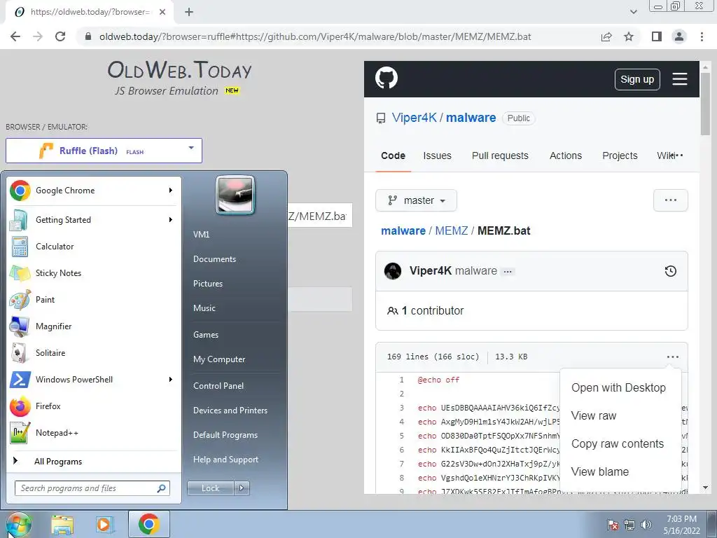This screenshot has width=717, height=538.
Task: Open File Explorer on taskbar
Action: 62,525
